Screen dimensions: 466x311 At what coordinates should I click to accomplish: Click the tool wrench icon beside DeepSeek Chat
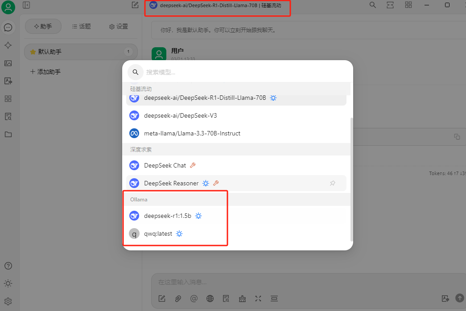coord(193,165)
